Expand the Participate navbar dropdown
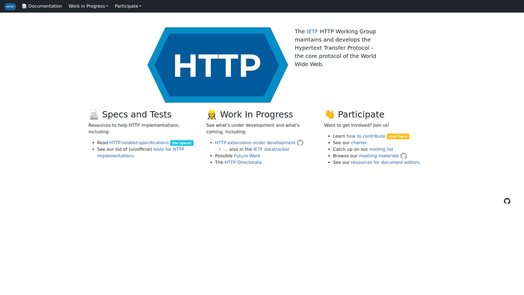The height and width of the screenshot is (295, 524). click(128, 6)
